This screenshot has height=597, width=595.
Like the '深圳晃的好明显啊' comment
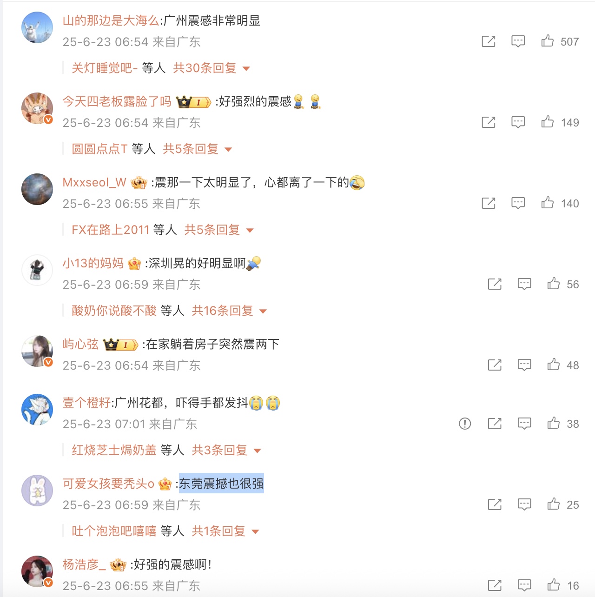(x=553, y=284)
